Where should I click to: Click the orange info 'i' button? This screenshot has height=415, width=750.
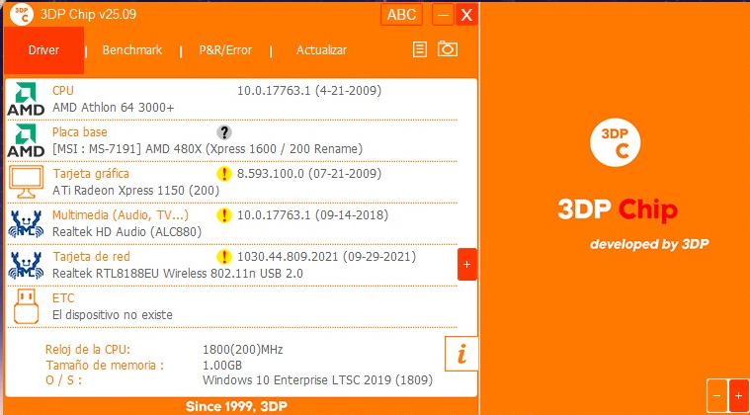(461, 352)
